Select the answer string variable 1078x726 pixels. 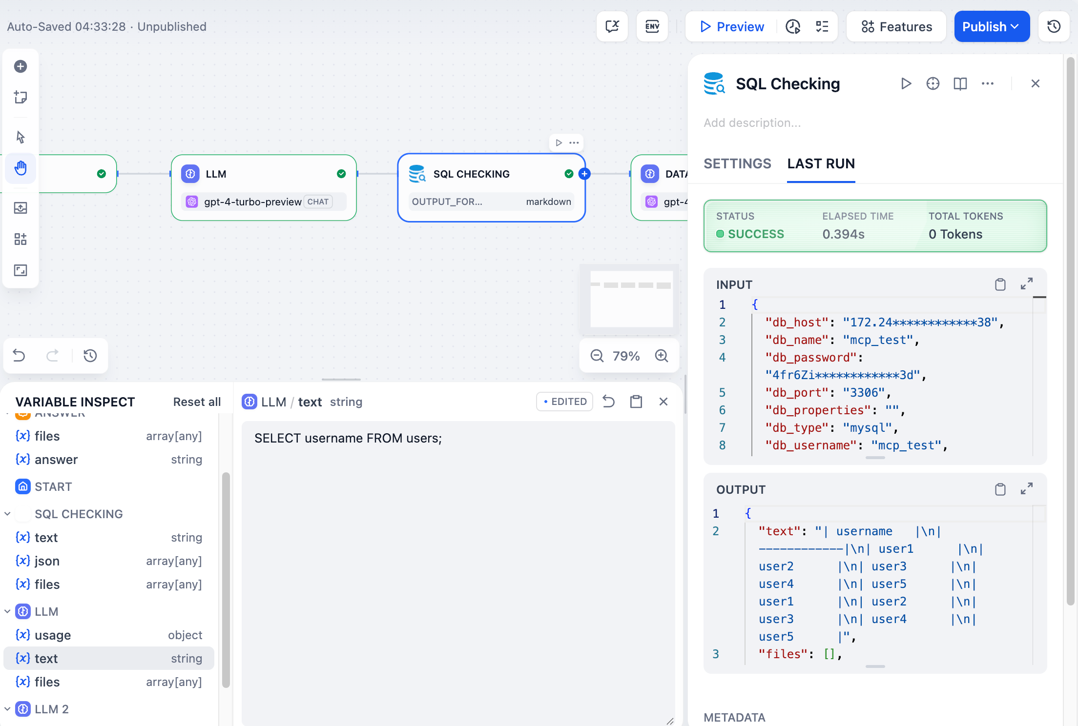pyautogui.click(x=109, y=460)
